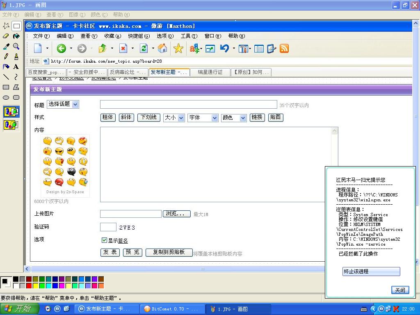Pick the airbrush spray tool
This screenshot has height=315, width=420.
tap(6, 67)
